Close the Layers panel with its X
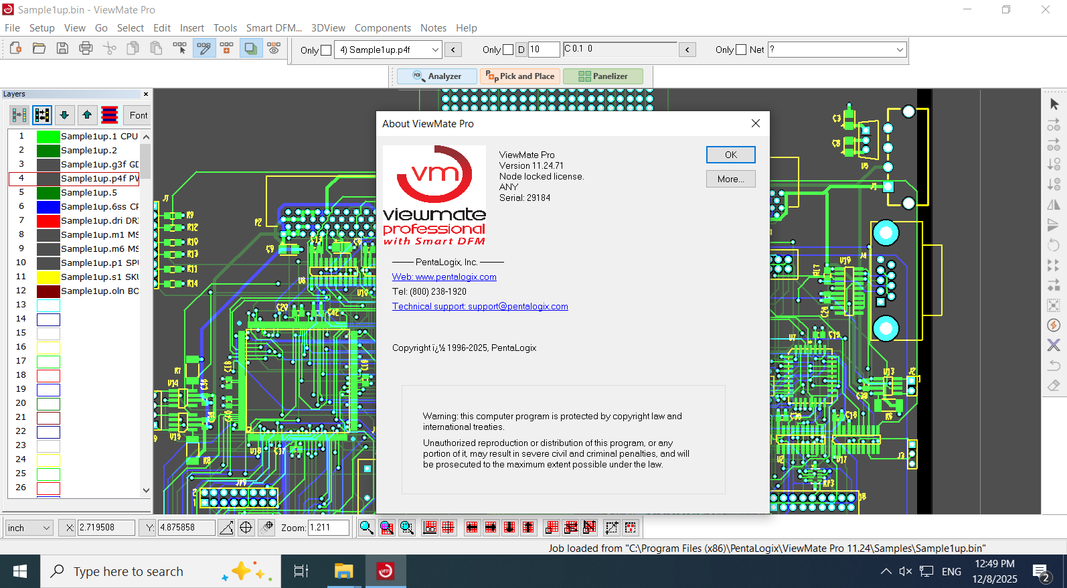This screenshot has height=588, width=1067. coord(146,94)
